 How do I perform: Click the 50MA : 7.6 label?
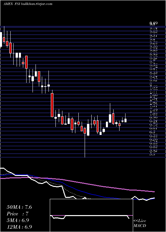coord(19,207)
